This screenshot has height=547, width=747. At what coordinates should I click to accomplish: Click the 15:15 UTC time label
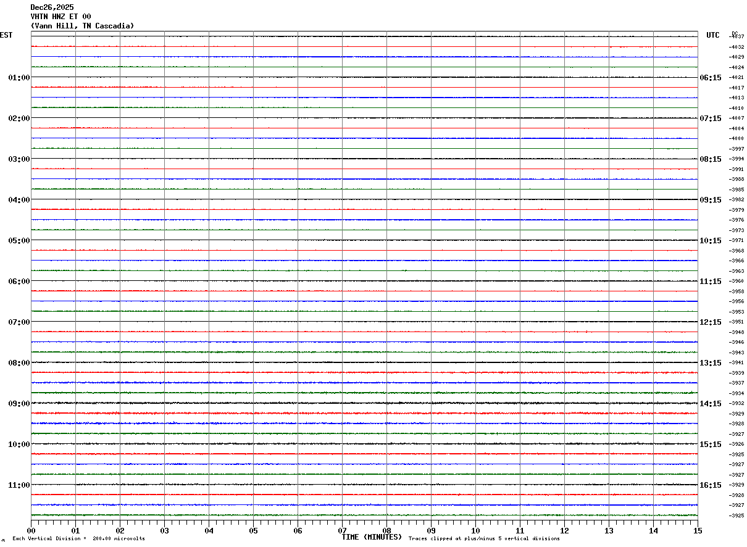tap(710, 445)
